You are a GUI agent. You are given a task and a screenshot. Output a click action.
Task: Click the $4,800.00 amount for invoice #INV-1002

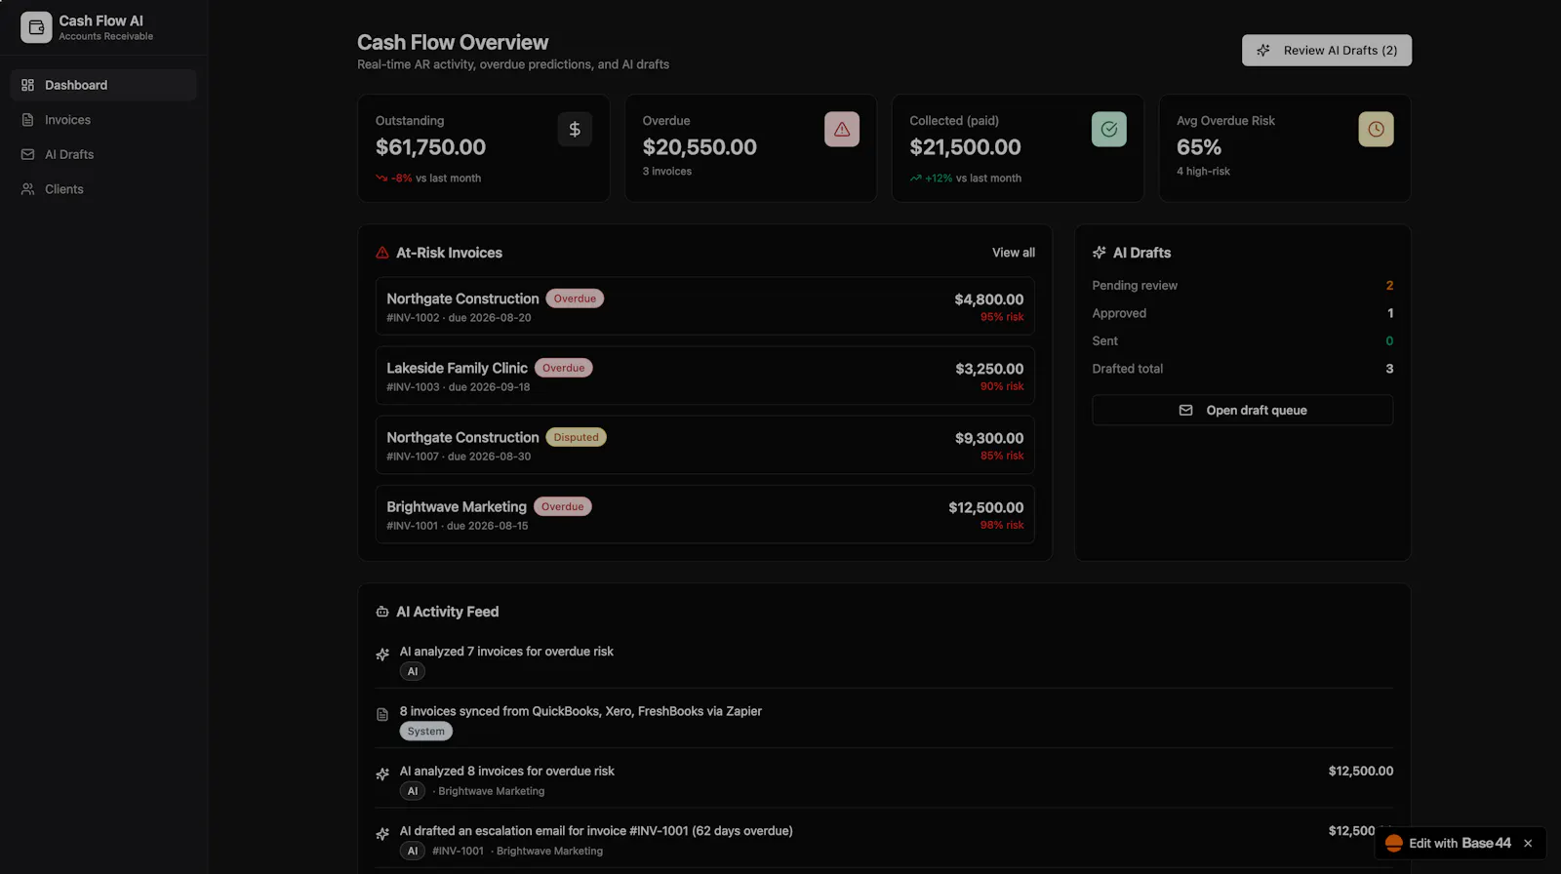989,299
